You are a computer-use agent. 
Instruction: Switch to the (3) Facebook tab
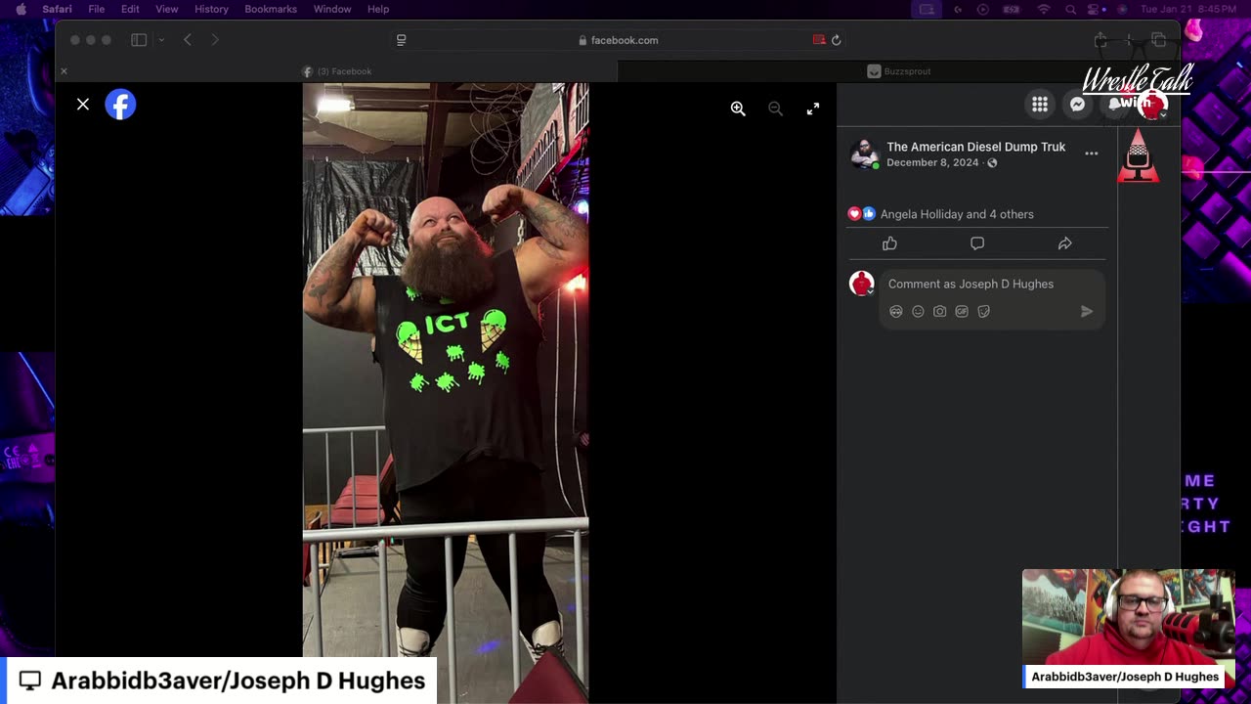(336, 71)
